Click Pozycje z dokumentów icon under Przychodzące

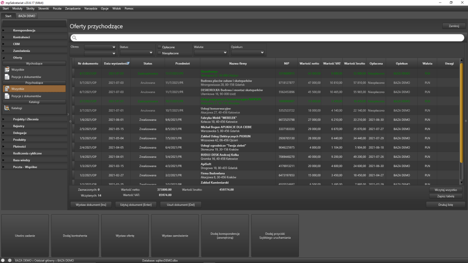pos(7,96)
